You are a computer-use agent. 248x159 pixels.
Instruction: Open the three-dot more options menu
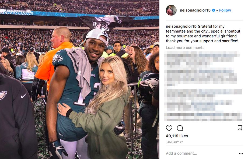(x=241, y=153)
